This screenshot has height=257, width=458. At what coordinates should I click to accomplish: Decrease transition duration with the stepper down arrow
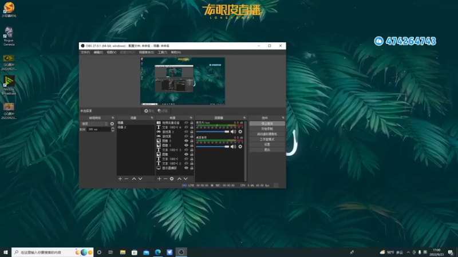[113, 131]
